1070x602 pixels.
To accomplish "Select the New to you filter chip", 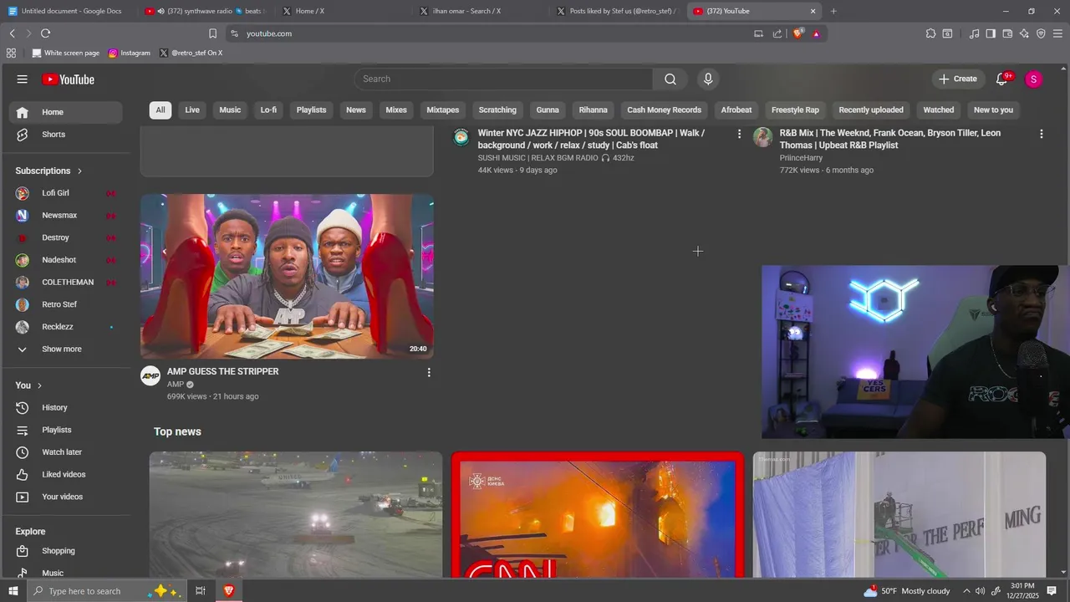I will [x=993, y=110].
